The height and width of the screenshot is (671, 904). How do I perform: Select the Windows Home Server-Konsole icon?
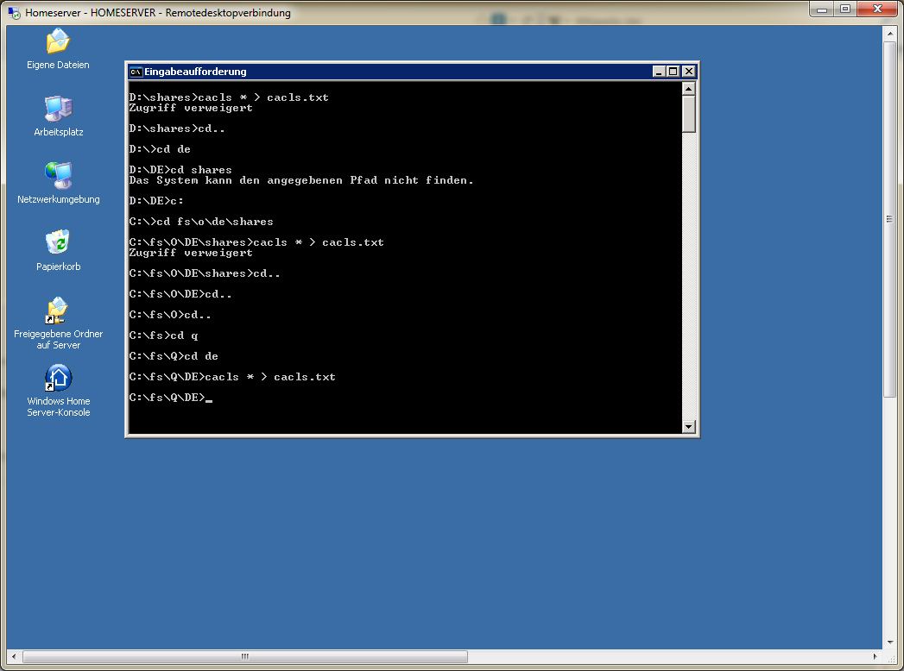58,378
